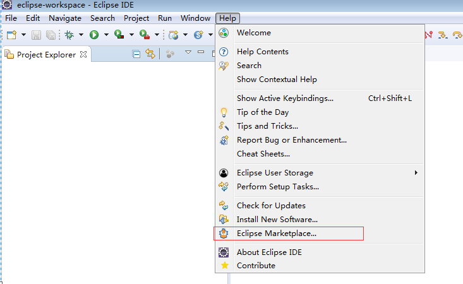This screenshot has height=284, width=463.
Task: Select Show Contextual Help
Action: (320, 80)
